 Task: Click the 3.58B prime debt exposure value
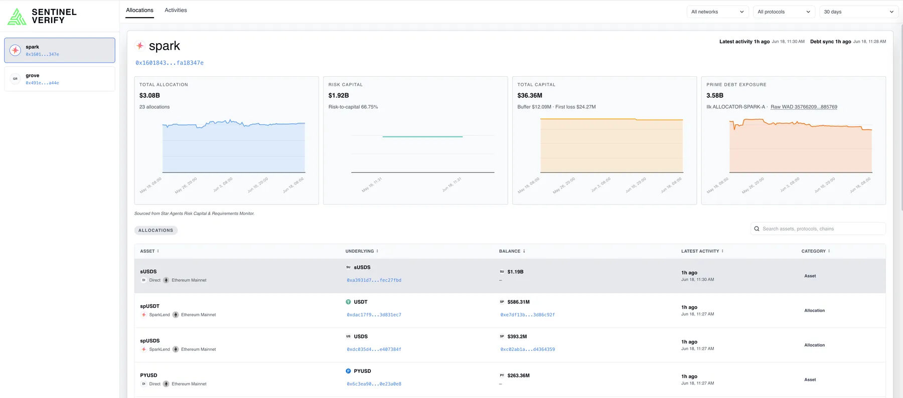[x=715, y=95]
